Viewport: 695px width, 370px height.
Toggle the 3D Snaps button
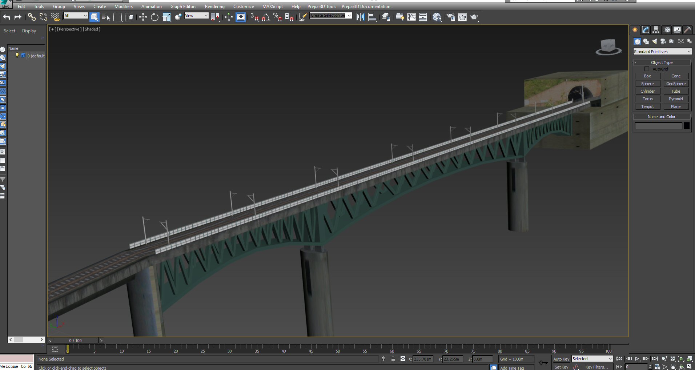(x=254, y=17)
